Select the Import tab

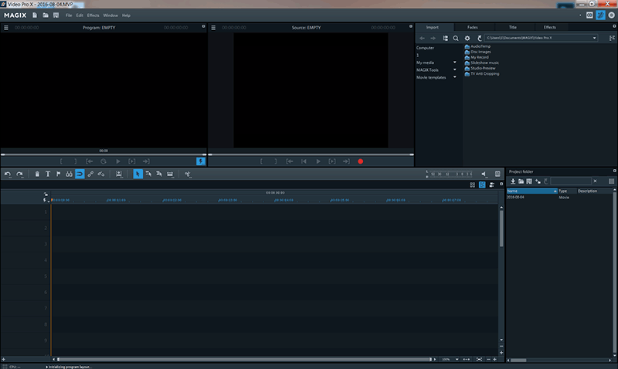(x=433, y=27)
